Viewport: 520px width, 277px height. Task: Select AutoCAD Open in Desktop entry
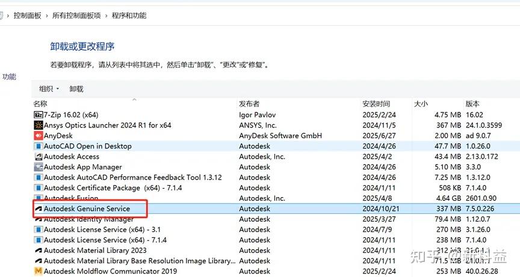pyautogui.click(x=87, y=146)
